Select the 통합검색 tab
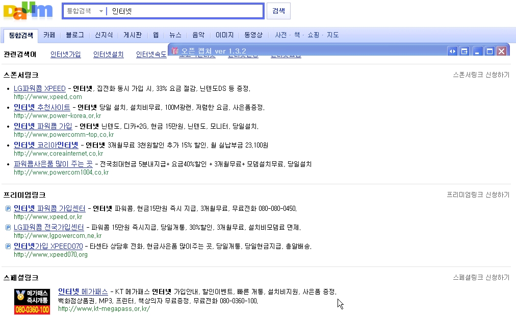The width and height of the screenshot is (516, 316). point(21,35)
